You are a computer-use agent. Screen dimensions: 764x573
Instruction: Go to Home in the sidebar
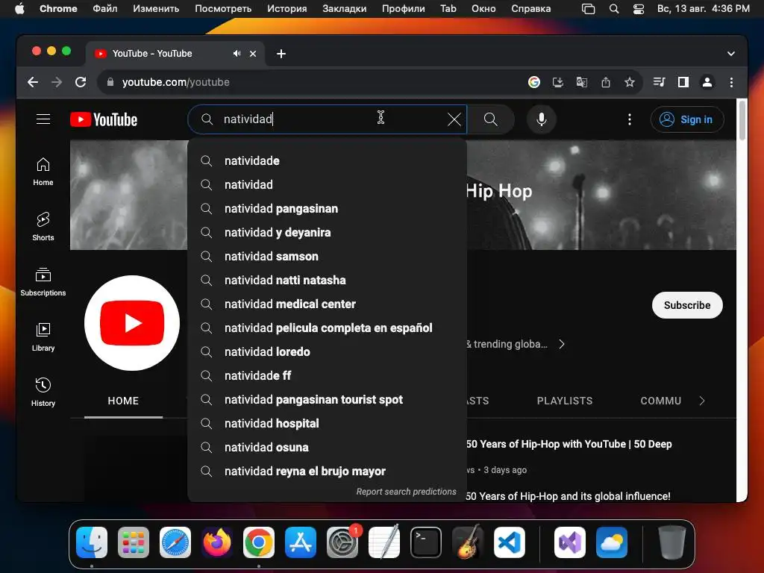[x=43, y=172]
